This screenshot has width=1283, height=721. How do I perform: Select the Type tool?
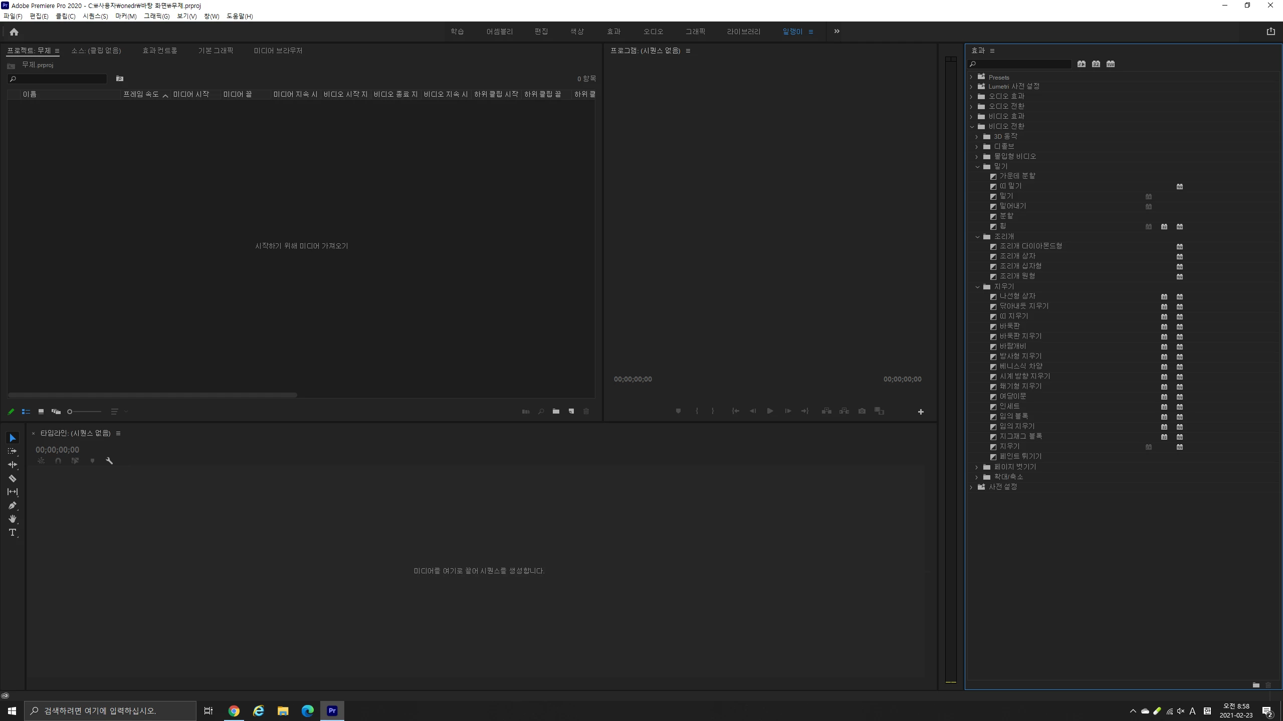13,532
